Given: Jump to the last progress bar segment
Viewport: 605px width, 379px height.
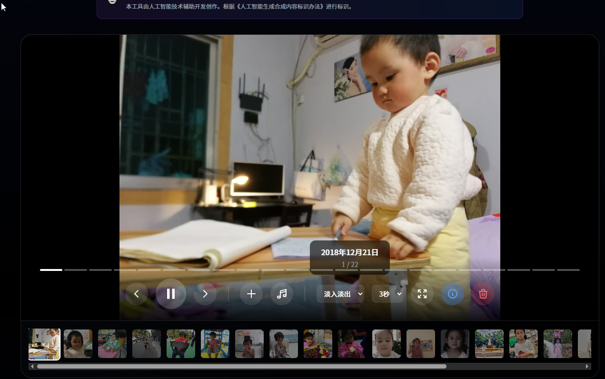Looking at the screenshot, I should (568, 270).
